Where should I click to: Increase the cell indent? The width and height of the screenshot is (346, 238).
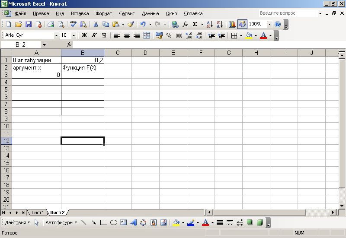(221, 35)
